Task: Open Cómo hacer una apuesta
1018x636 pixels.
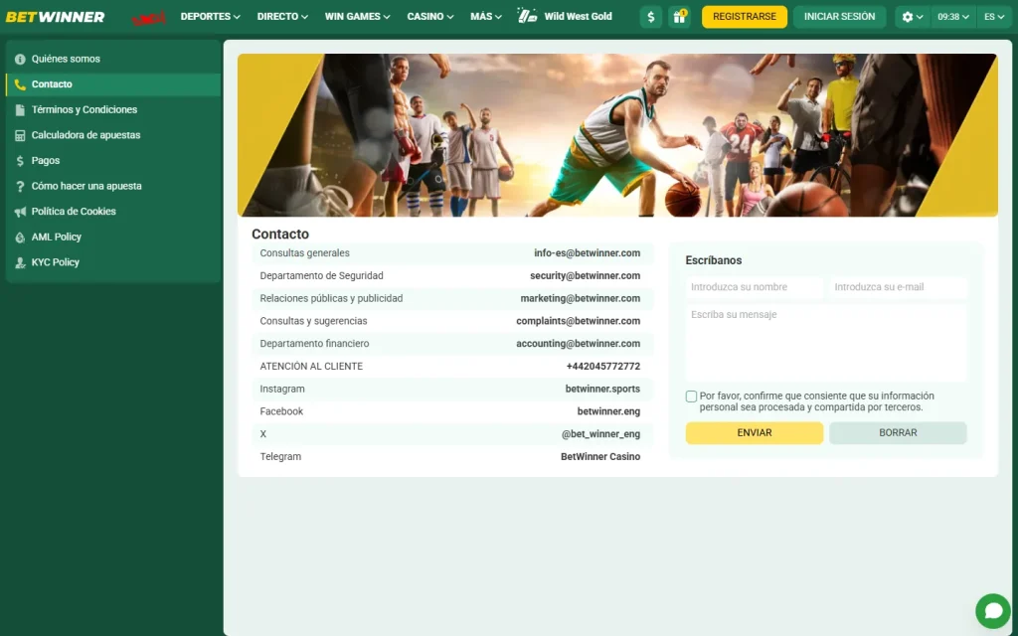Action: 86,186
